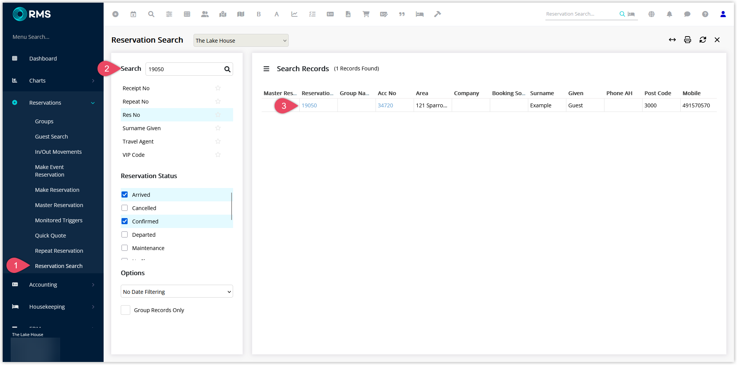This screenshot has height=365, width=737.
Task: Click the RMS logo
Action: (x=32, y=14)
